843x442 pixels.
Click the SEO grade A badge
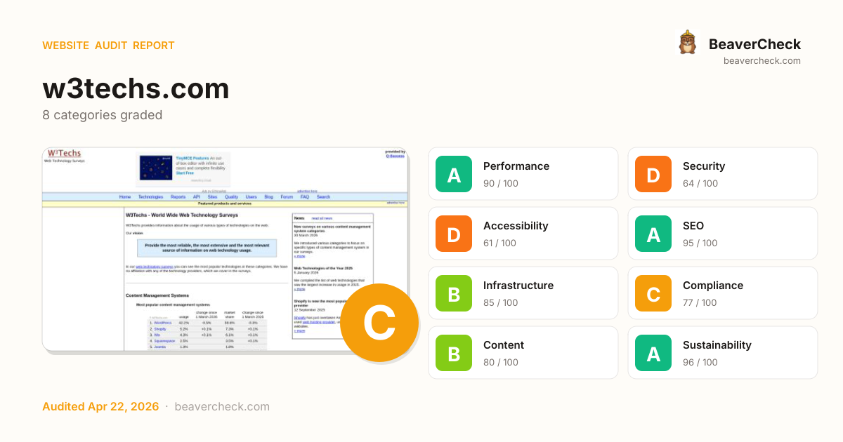pos(653,234)
